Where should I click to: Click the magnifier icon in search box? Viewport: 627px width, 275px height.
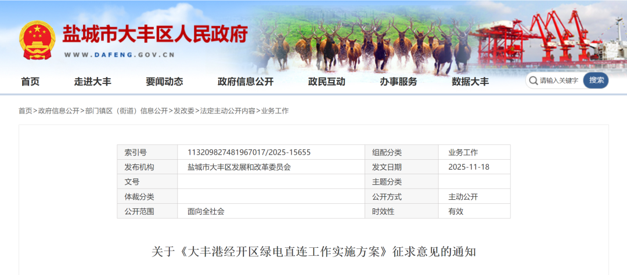533,80
